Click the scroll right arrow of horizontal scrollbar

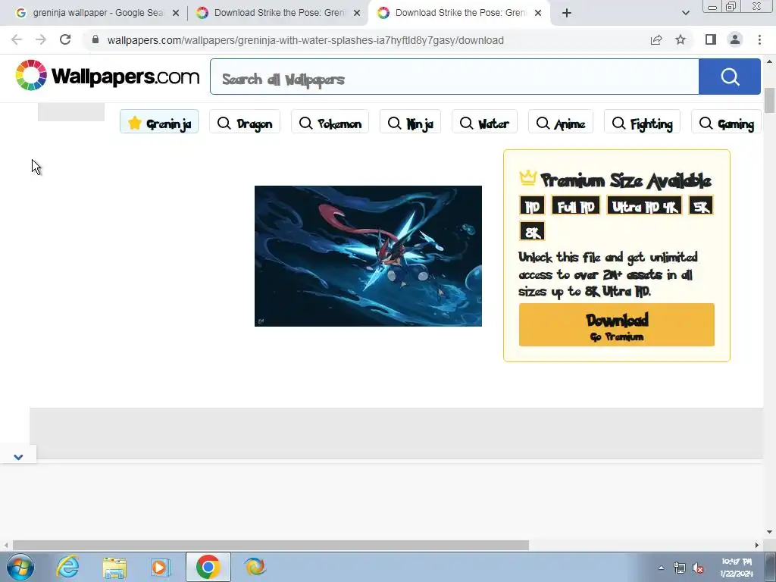[x=757, y=545]
